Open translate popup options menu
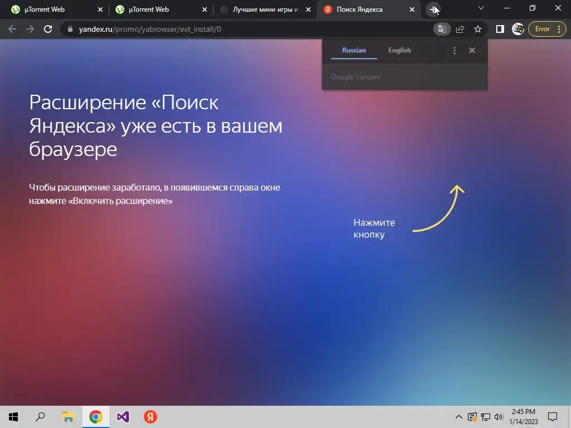The height and width of the screenshot is (428, 571). tap(454, 51)
